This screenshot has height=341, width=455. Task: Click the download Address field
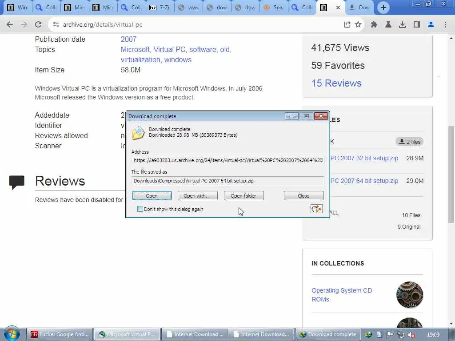[228, 160]
